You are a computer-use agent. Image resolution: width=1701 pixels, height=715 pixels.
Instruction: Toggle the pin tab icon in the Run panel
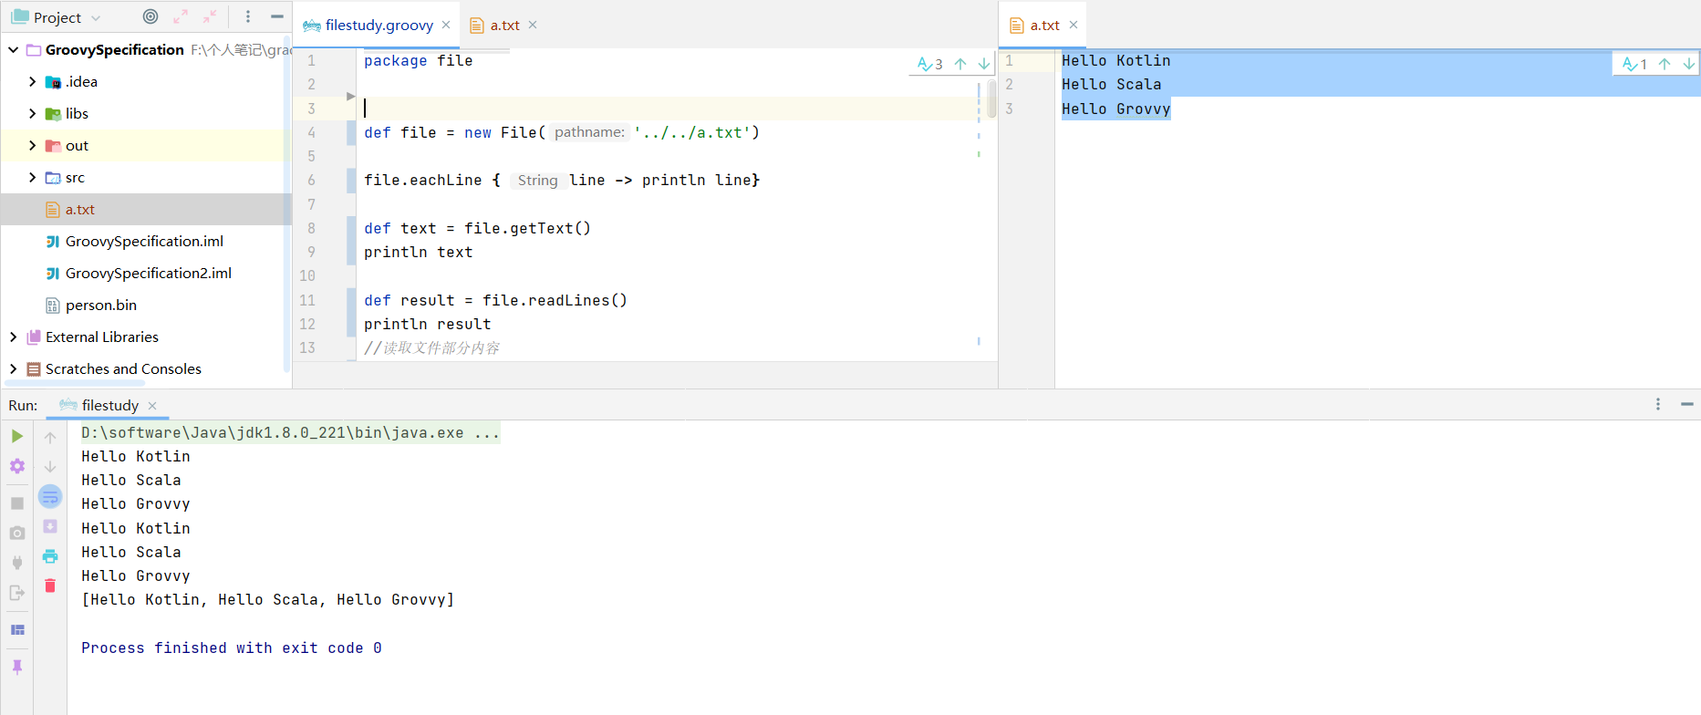(17, 668)
